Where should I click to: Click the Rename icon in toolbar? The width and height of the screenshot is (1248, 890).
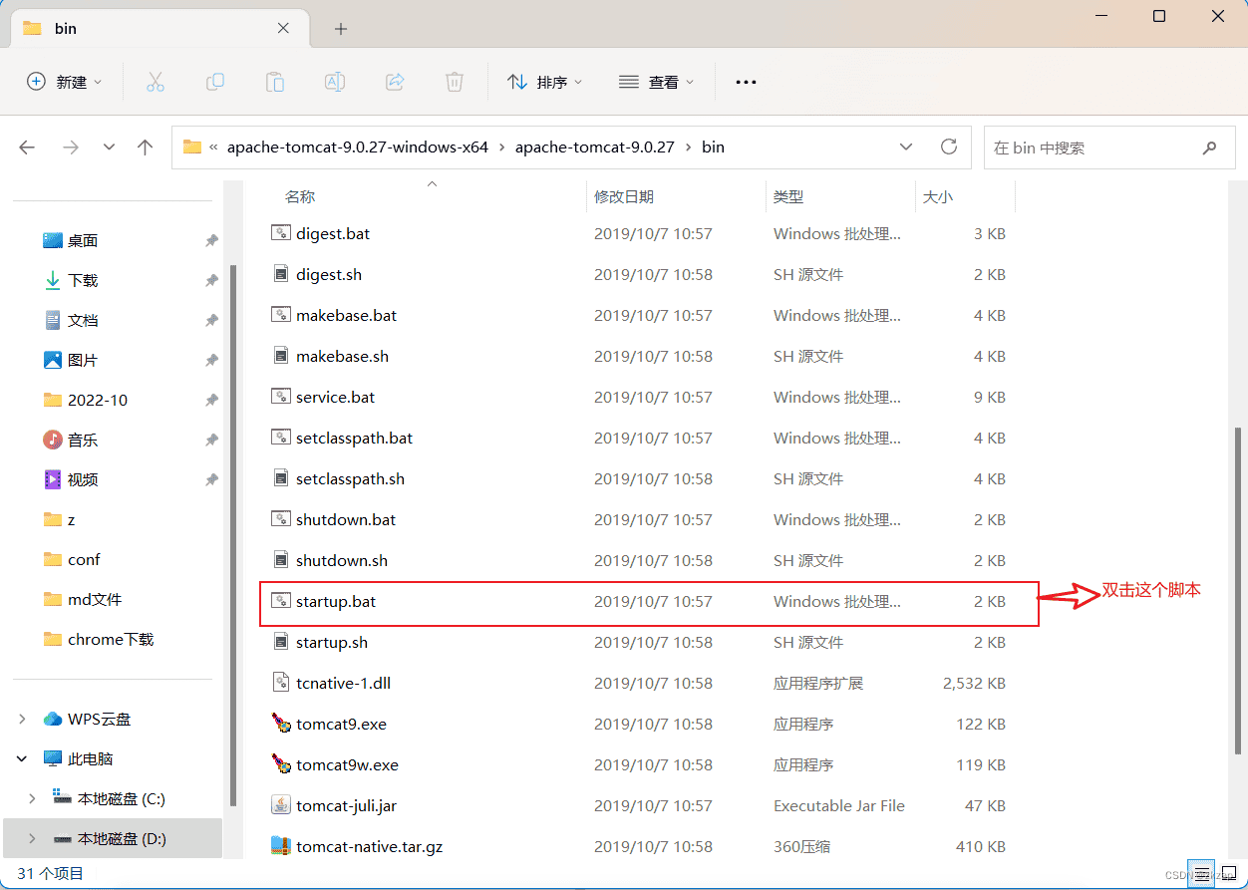pos(335,83)
